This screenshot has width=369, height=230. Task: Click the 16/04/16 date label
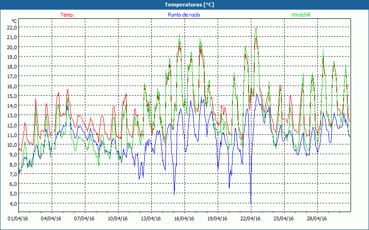coord(184,219)
